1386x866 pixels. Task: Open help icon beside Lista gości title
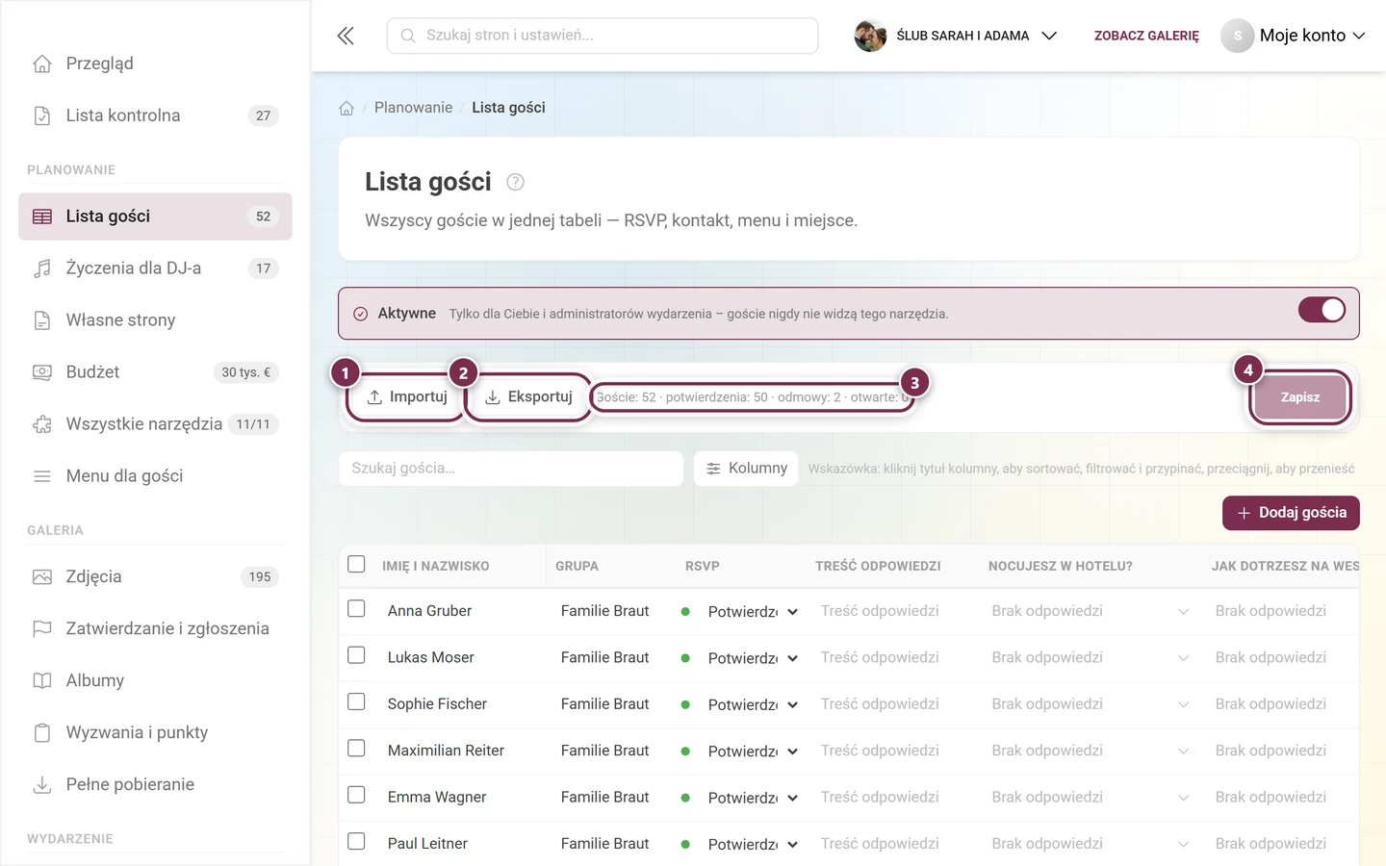coord(516,182)
